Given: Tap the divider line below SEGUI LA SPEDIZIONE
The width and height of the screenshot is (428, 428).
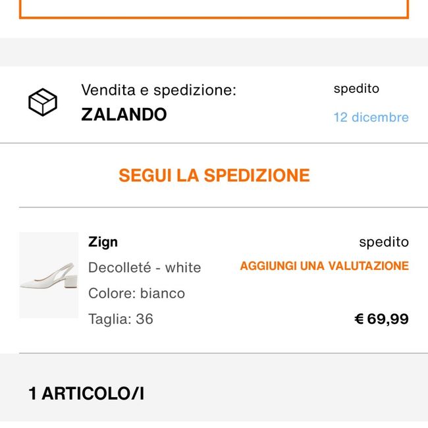Looking at the screenshot, I should [x=214, y=207].
